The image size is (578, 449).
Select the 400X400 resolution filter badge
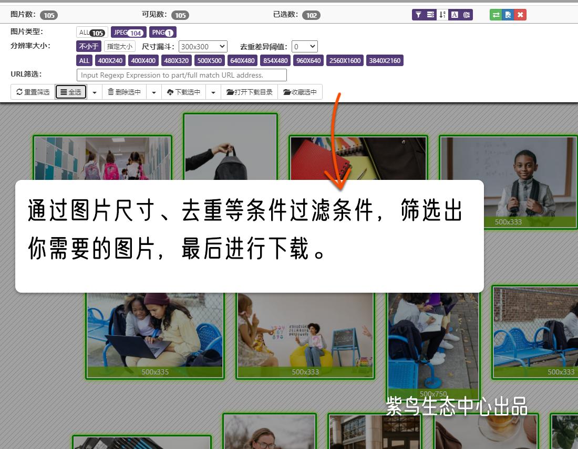pos(143,60)
